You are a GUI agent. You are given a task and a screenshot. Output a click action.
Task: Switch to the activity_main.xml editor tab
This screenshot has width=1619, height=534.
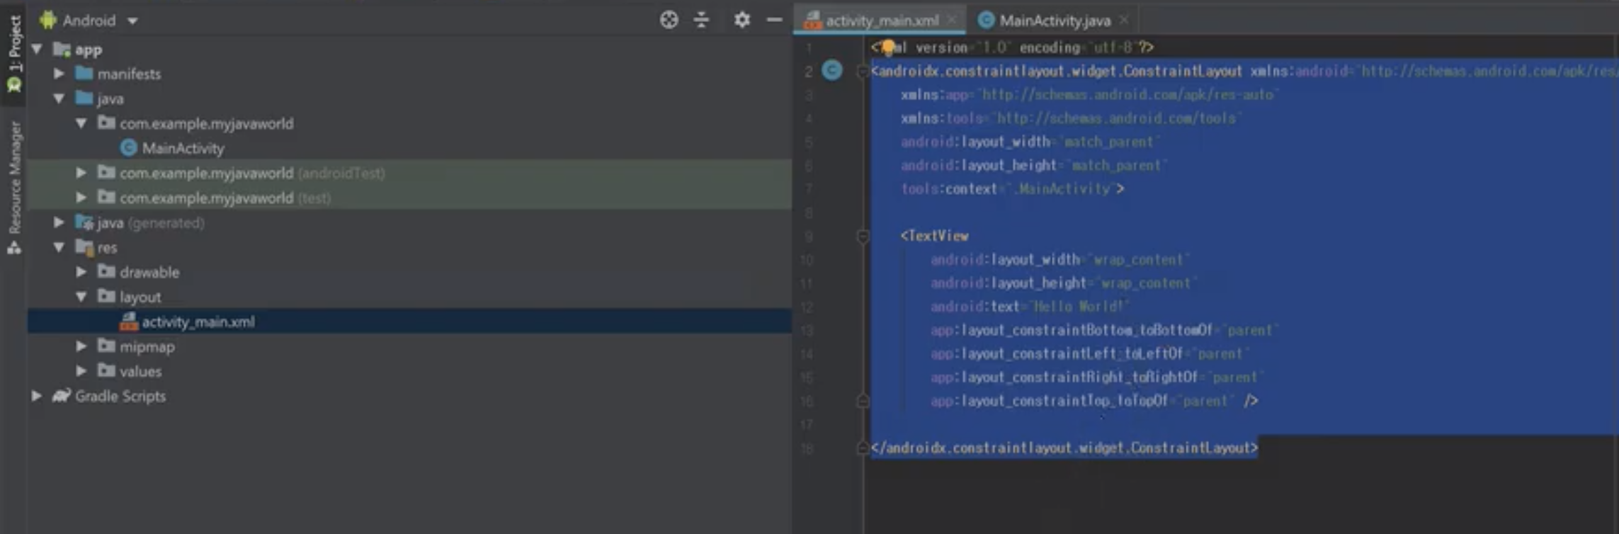click(x=881, y=21)
